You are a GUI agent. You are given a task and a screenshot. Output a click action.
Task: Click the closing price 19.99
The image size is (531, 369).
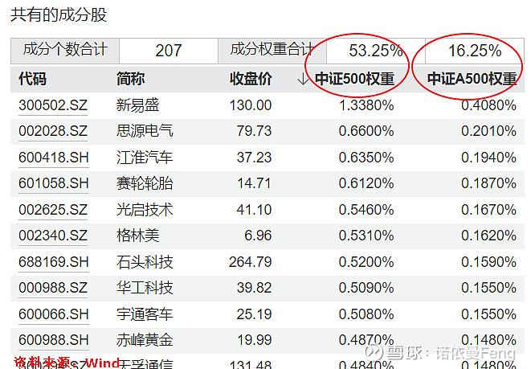(254, 340)
